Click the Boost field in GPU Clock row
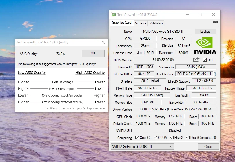Screen dimensions: 235x162 tap(207, 116)
